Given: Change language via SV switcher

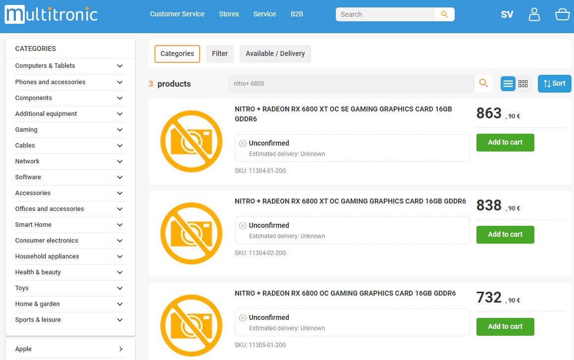Looking at the screenshot, I should click(x=507, y=15).
